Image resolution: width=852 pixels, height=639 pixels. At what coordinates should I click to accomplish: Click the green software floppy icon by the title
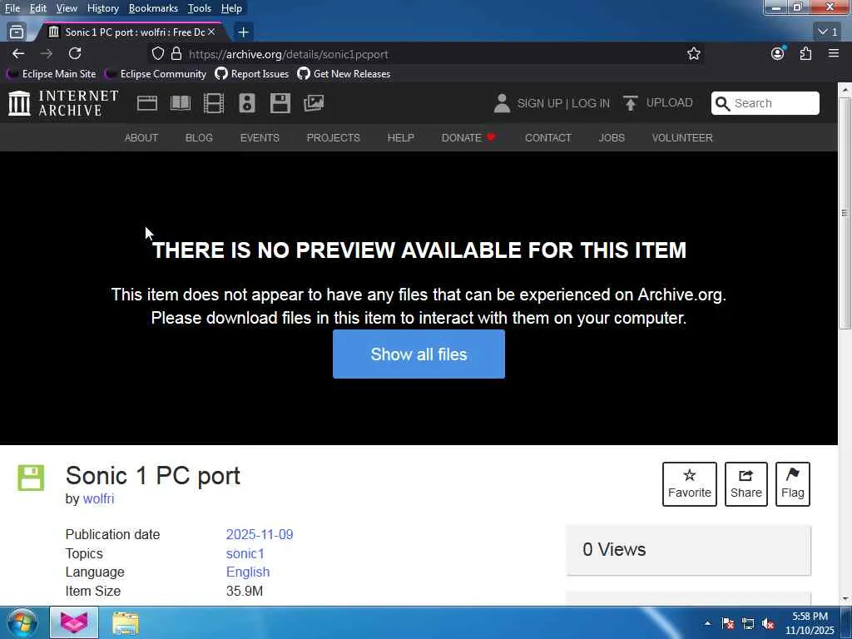(31, 478)
